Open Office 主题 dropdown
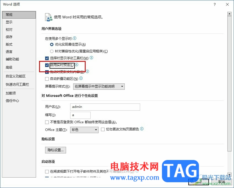The width and height of the screenshot is (234, 188). [x=84, y=130]
